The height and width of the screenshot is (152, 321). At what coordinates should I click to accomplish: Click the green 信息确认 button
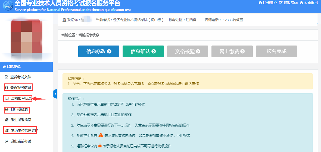pyautogui.click(x=143, y=51)
